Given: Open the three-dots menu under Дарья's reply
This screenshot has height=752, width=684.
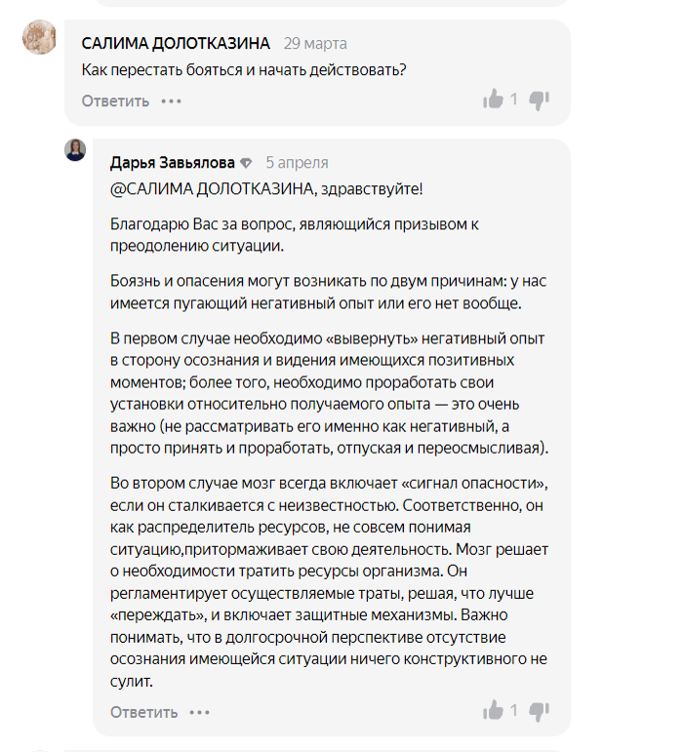Looking at the screenshot, I should tap(200, 711).
